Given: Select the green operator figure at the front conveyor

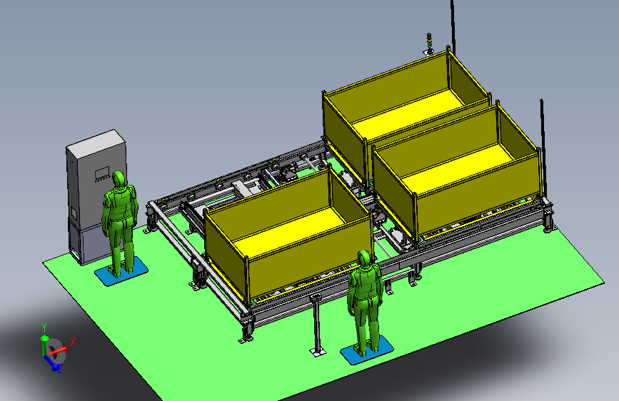Looking at the screenshot, I should click(x=365, y=303).
